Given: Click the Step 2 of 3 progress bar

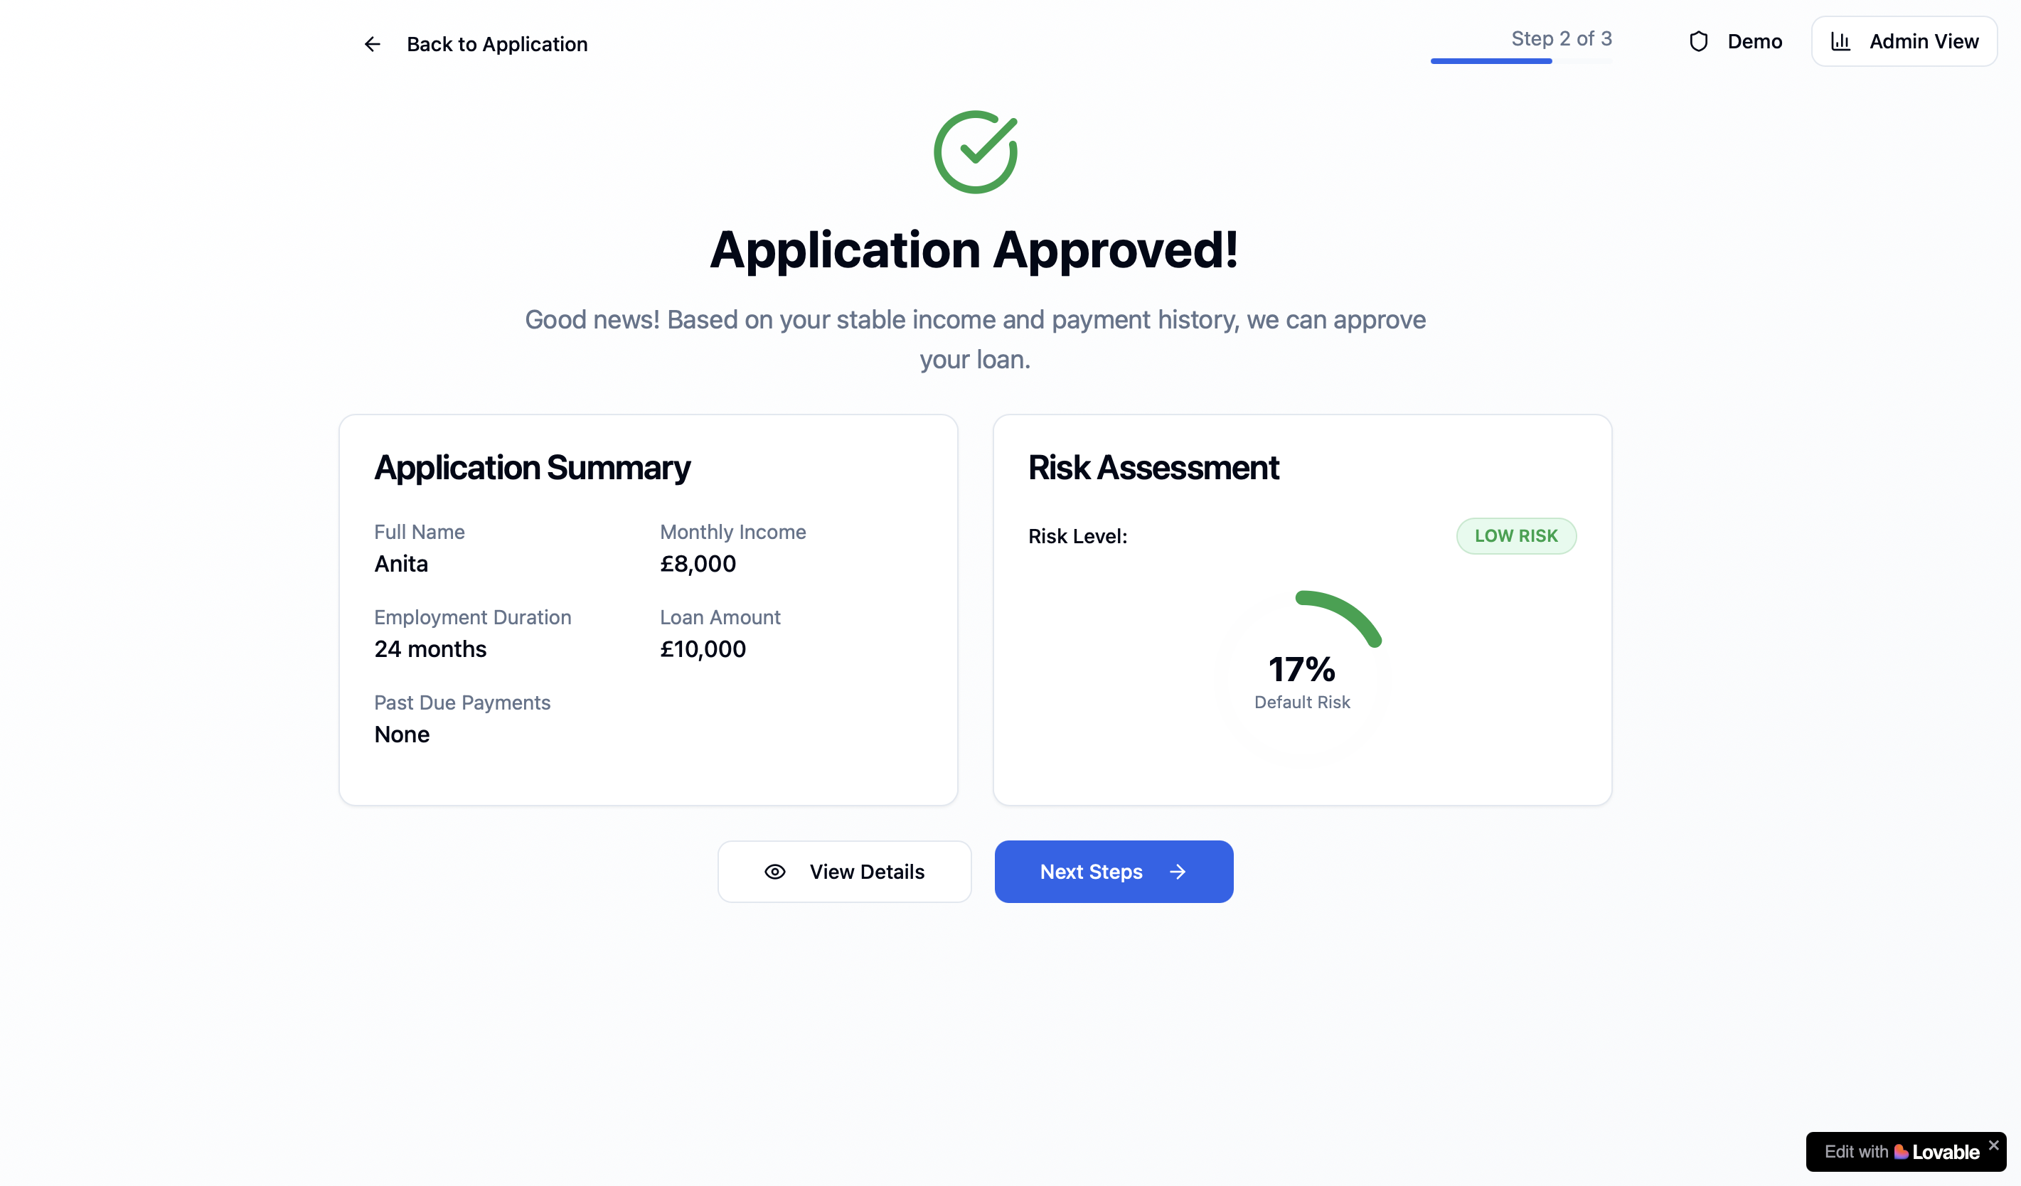Looking at the screenshot, I should pyautogui.click(x=1520, y=61).
